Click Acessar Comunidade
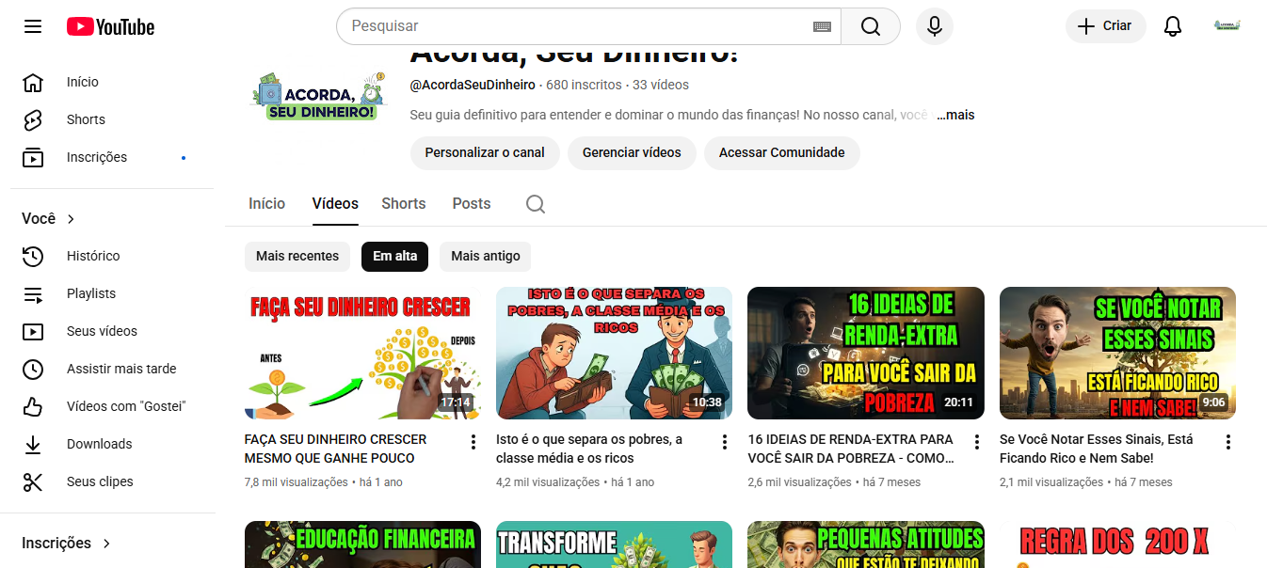 tap(782, 152)
